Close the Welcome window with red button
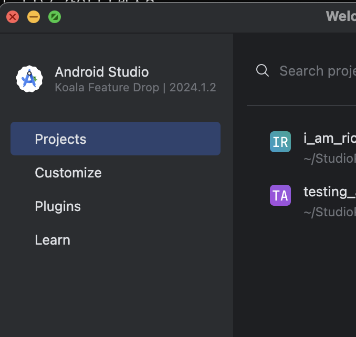This screenshot has height=337, width=356. [13, 17]
